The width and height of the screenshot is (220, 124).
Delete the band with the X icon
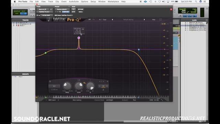[107, 81]
